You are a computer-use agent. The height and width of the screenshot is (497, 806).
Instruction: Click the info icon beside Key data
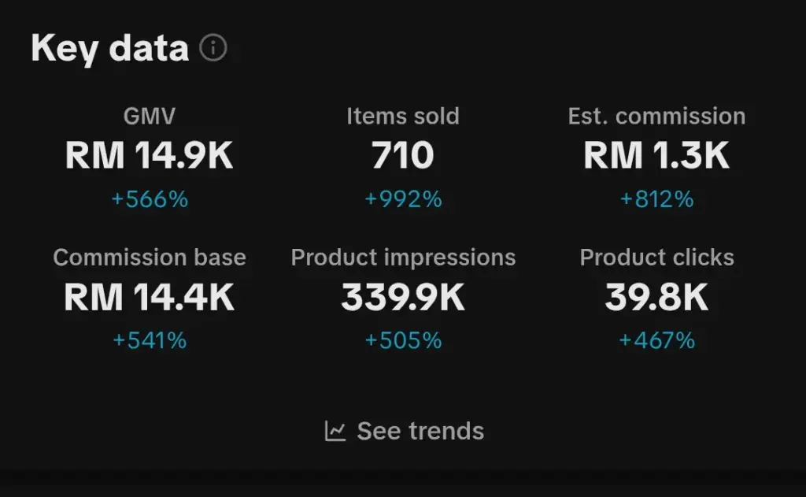coord(213,48)
